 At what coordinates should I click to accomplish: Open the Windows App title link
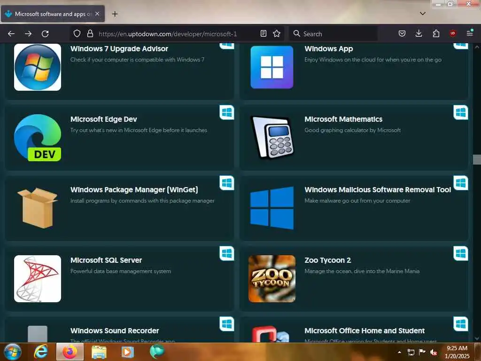328,48
